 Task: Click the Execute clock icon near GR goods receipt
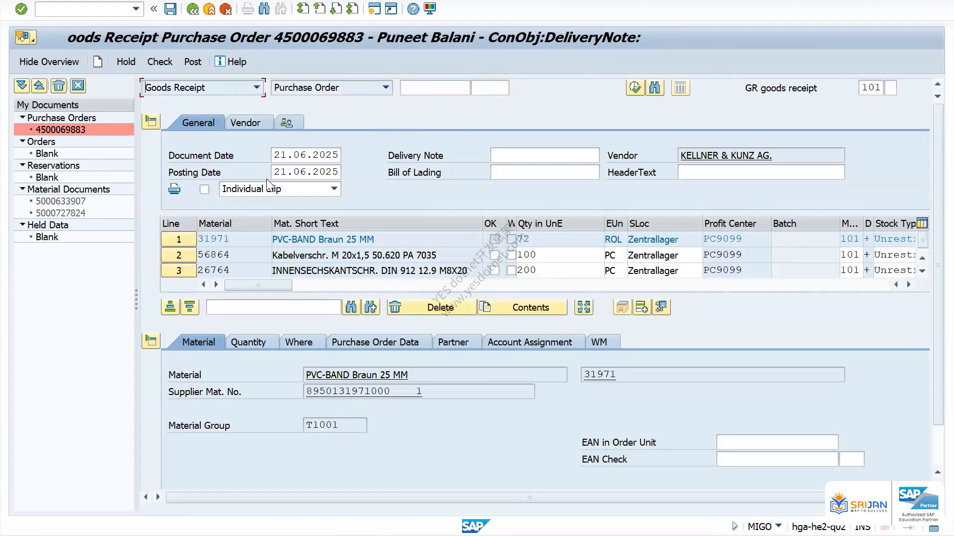coord(635,88)
